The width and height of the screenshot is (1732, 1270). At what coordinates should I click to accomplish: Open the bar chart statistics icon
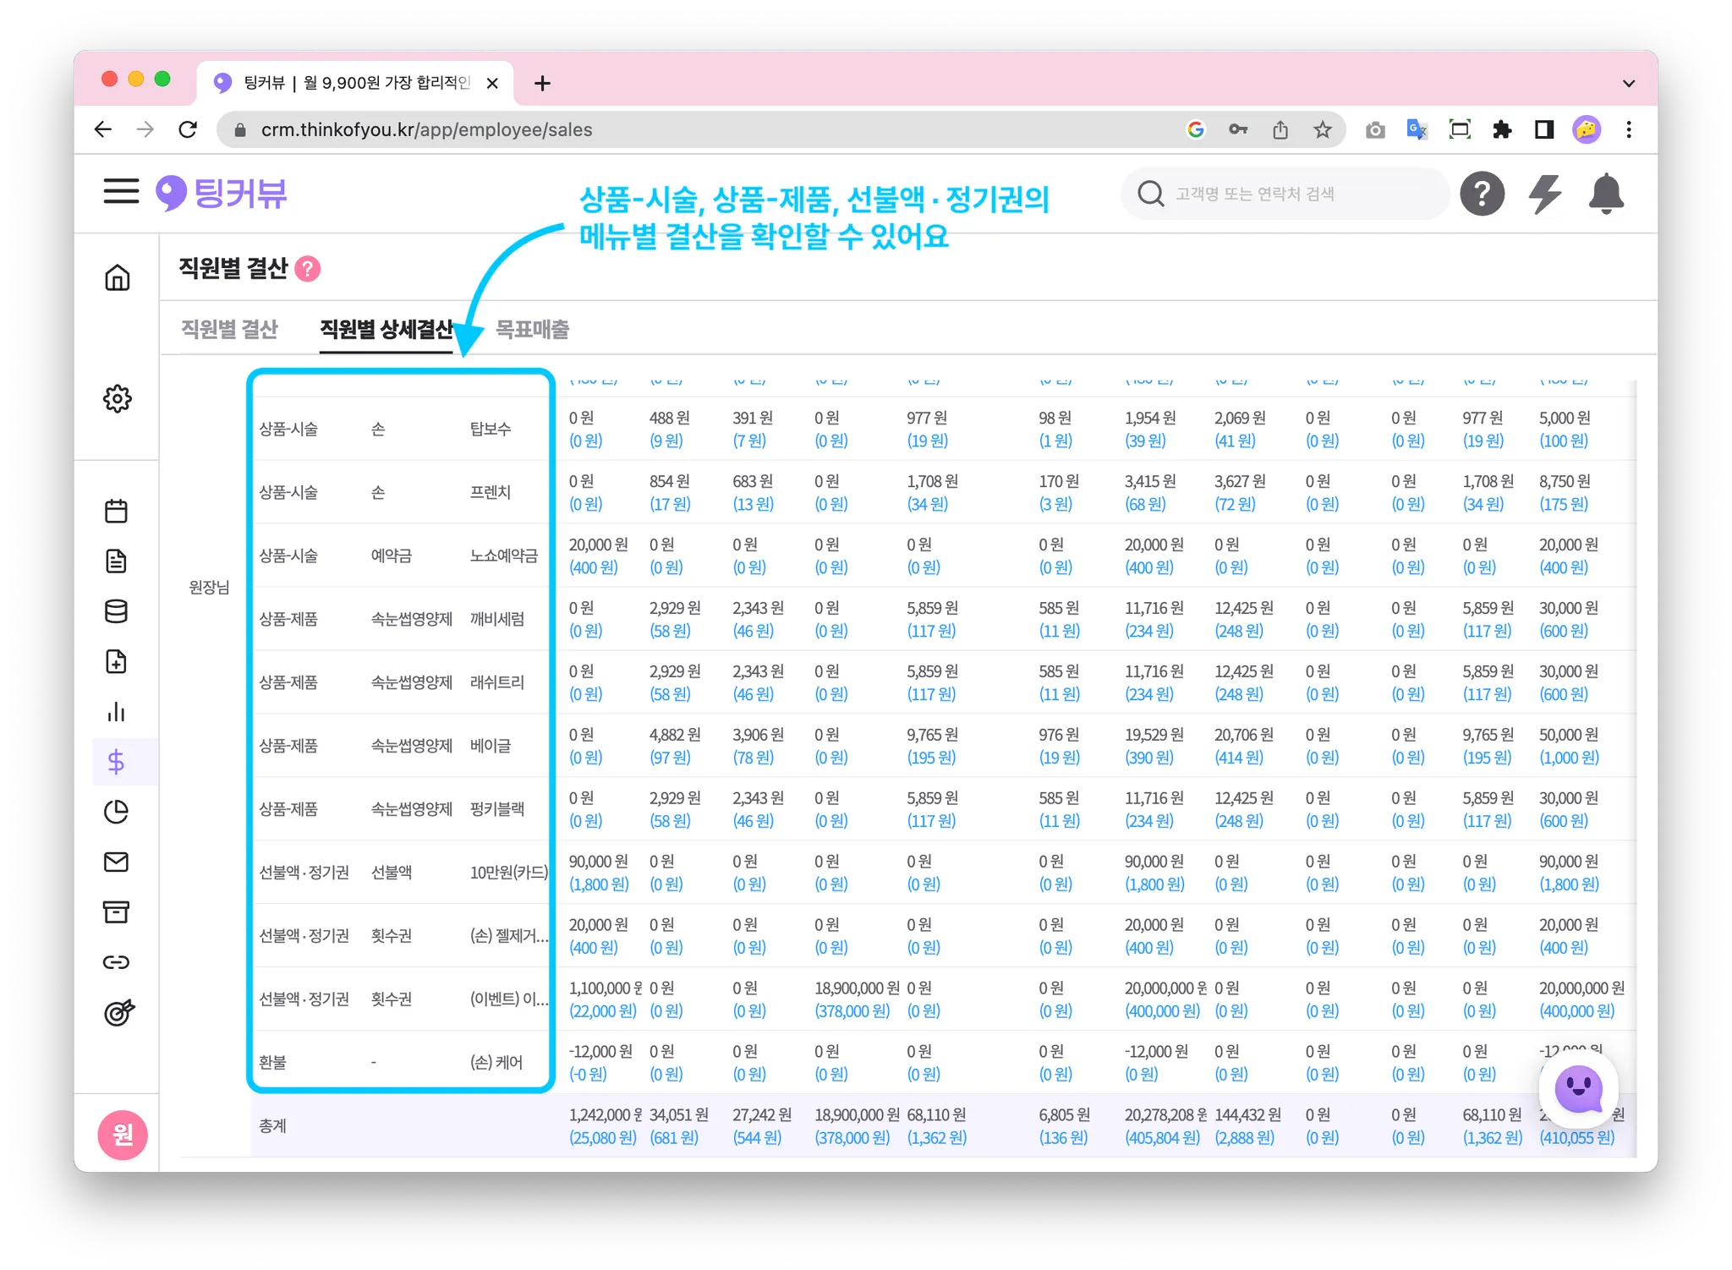click(x=117, y=712)
